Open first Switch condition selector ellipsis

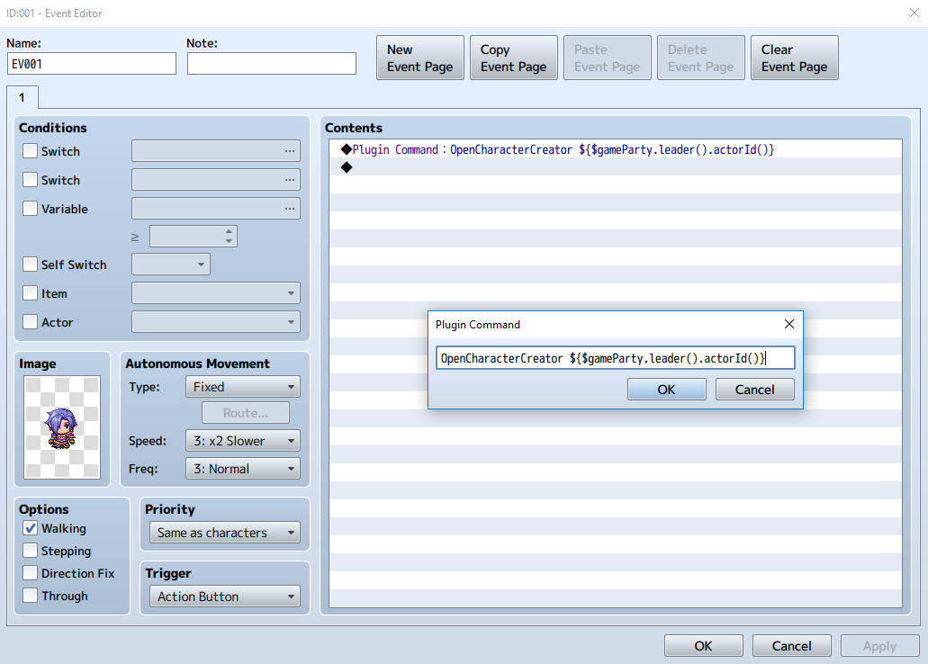[x=289, y=151]
